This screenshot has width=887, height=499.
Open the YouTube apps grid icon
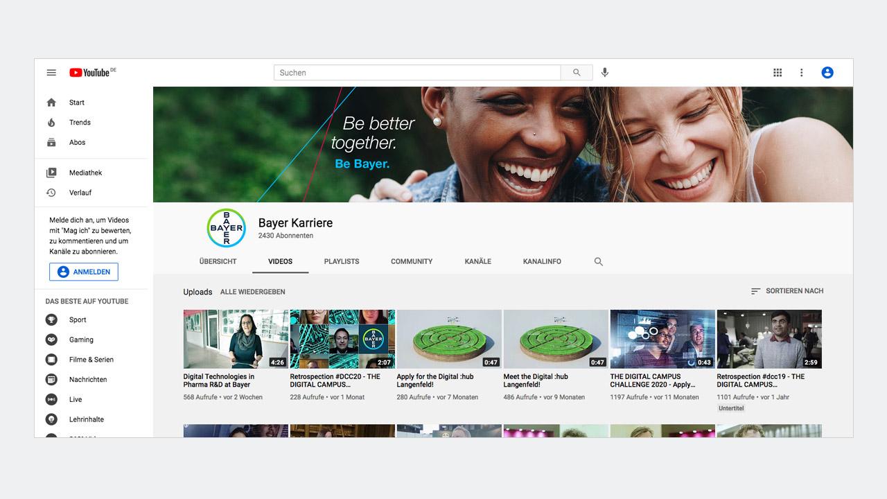tap(778, 73)
